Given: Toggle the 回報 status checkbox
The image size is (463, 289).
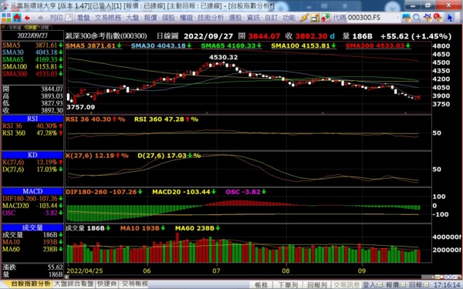Looking at the screenshot, I should [427, 285].
